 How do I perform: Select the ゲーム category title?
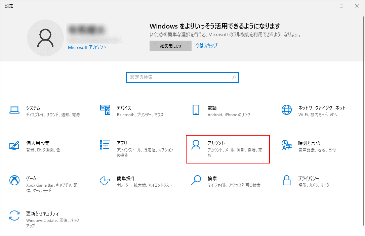(32, 178)
